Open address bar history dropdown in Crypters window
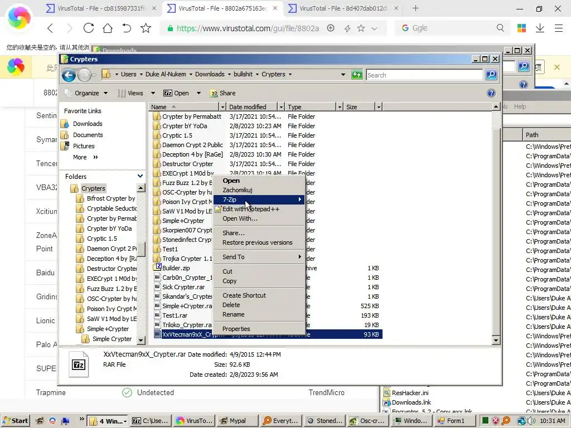Screen dimensions: 571x428 343,75
